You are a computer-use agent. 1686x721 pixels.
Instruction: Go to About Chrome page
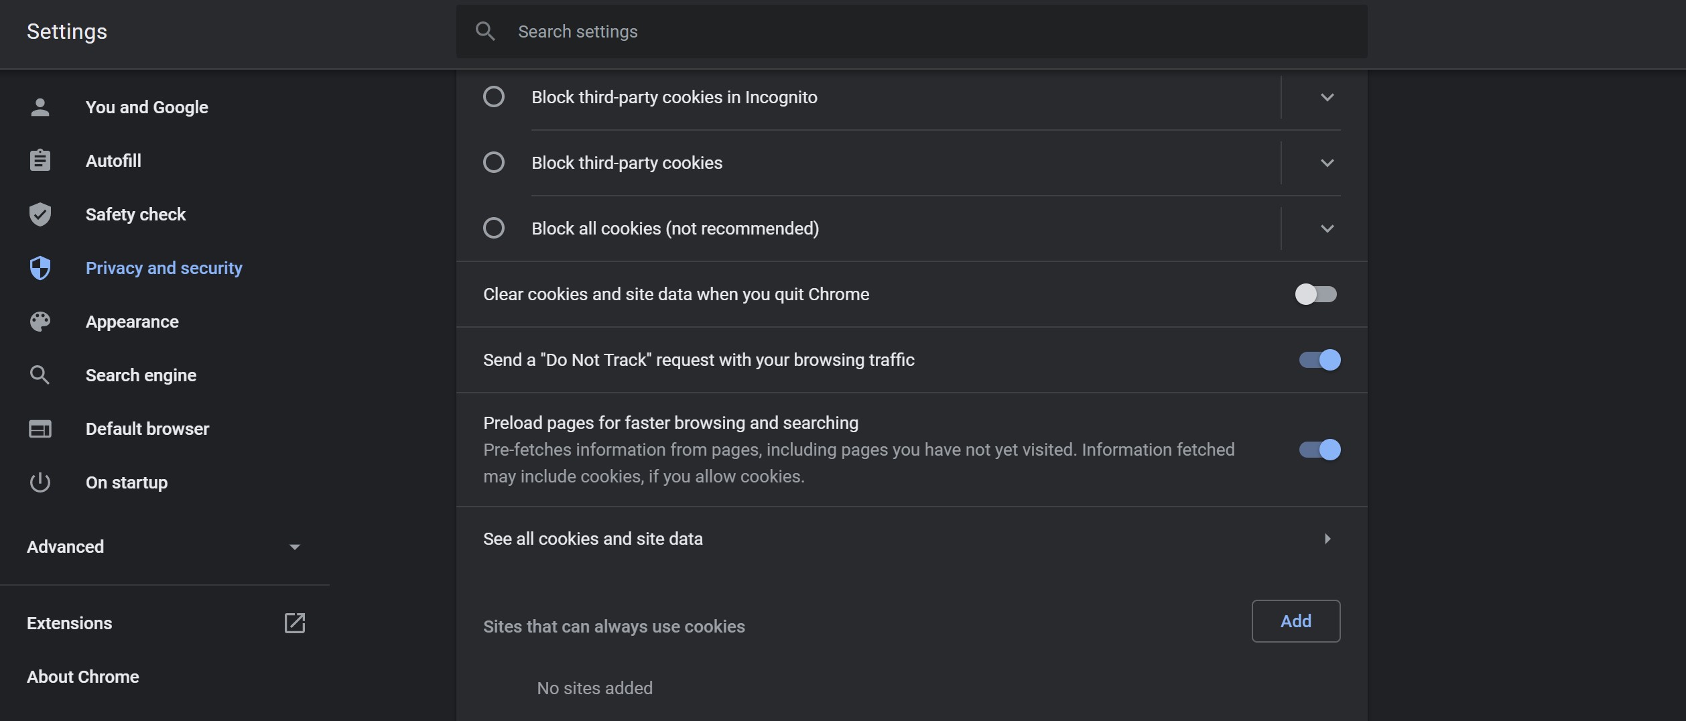pos(83,677)
